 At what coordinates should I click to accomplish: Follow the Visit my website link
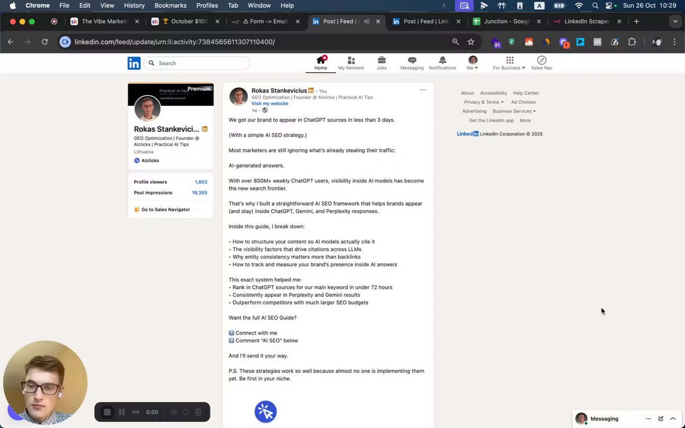(270, 103)
